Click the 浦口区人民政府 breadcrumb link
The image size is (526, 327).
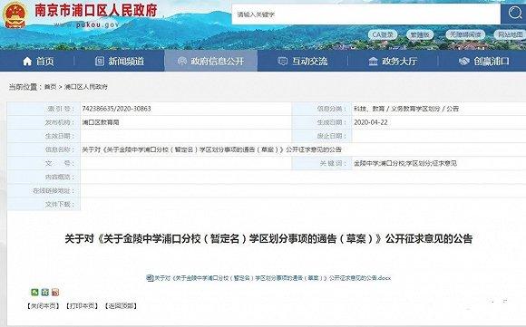point(86,87)
